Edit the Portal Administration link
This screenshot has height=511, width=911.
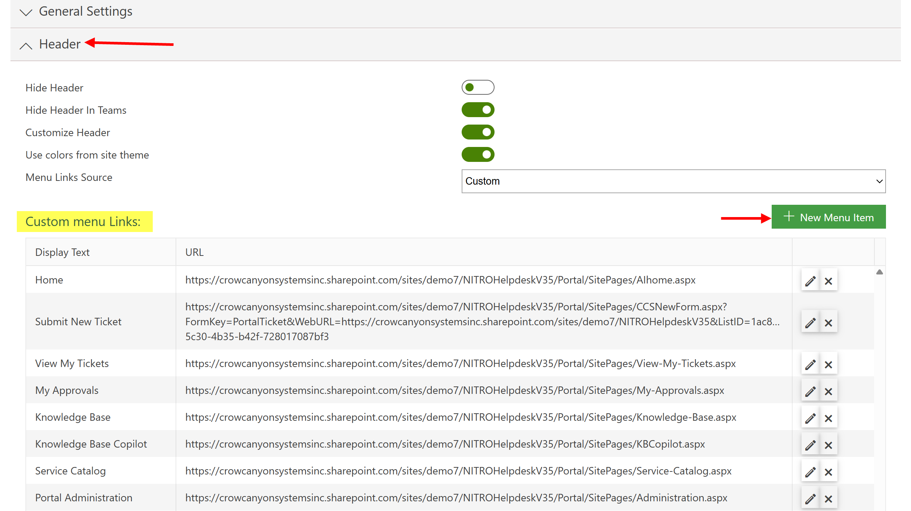pyautogui.click(x=810, y=499)
